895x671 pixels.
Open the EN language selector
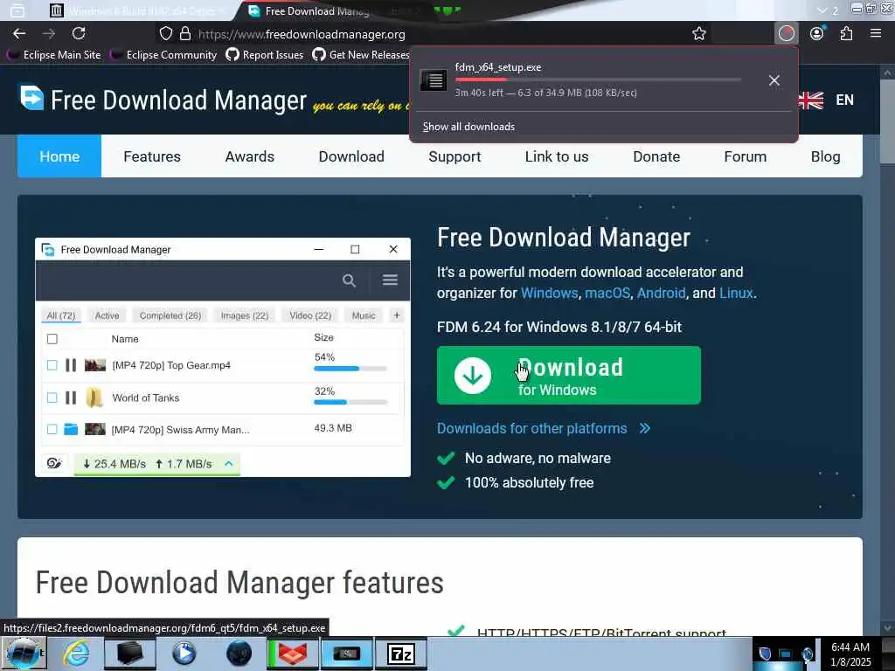[845, 100]
